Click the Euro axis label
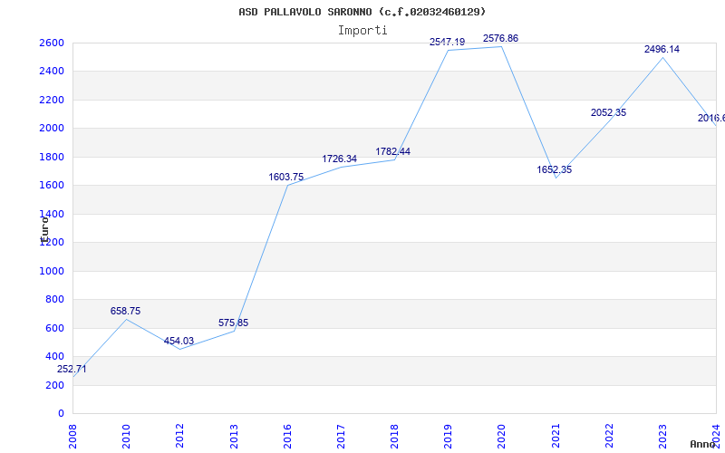 tap(44, 230)
